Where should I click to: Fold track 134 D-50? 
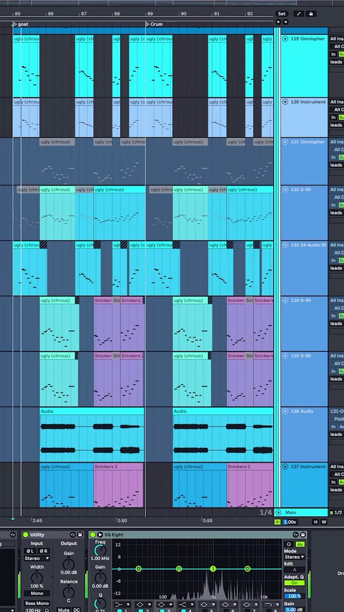[285, 300]
